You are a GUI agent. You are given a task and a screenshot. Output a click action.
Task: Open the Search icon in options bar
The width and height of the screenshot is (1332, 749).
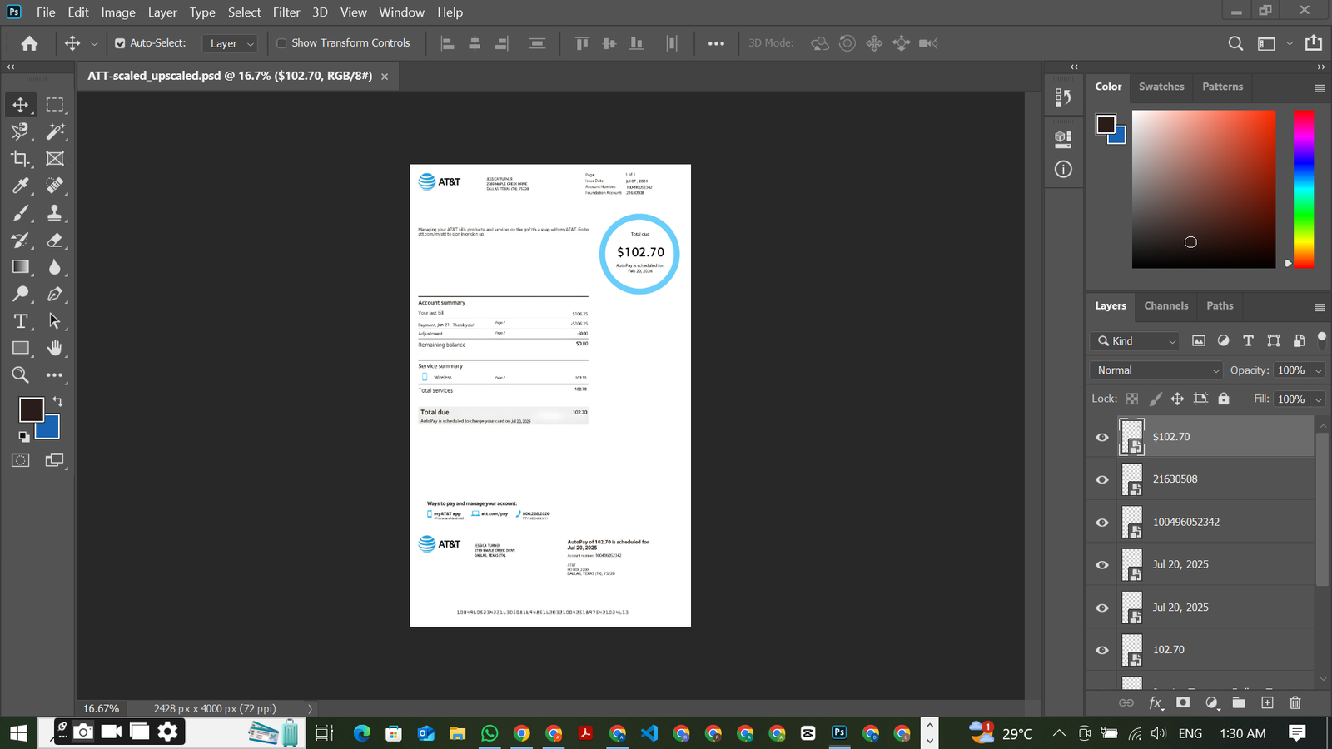coord(1236,43)
